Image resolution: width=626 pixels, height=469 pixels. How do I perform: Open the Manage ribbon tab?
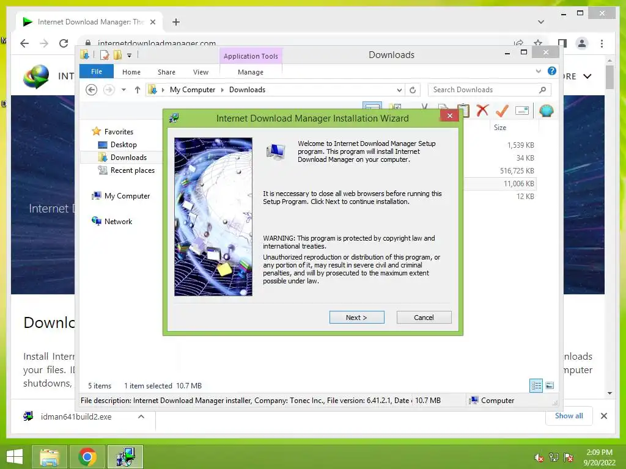tap(251, 72)
